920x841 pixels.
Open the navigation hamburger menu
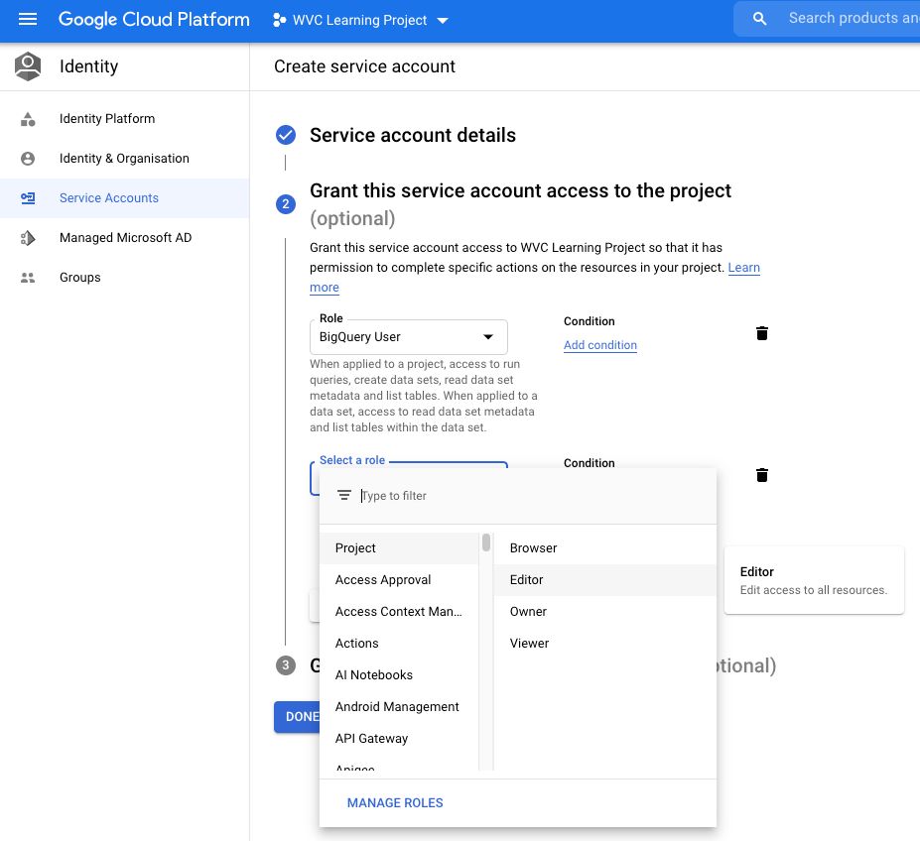point(27,19)
